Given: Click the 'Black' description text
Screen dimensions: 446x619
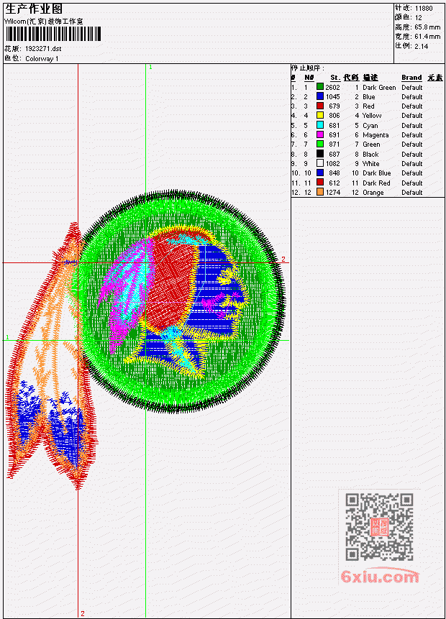Looking at the screenshot, I should [370, 154].
